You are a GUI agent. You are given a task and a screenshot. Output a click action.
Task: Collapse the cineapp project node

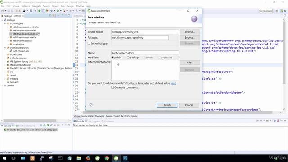(2, 20)
